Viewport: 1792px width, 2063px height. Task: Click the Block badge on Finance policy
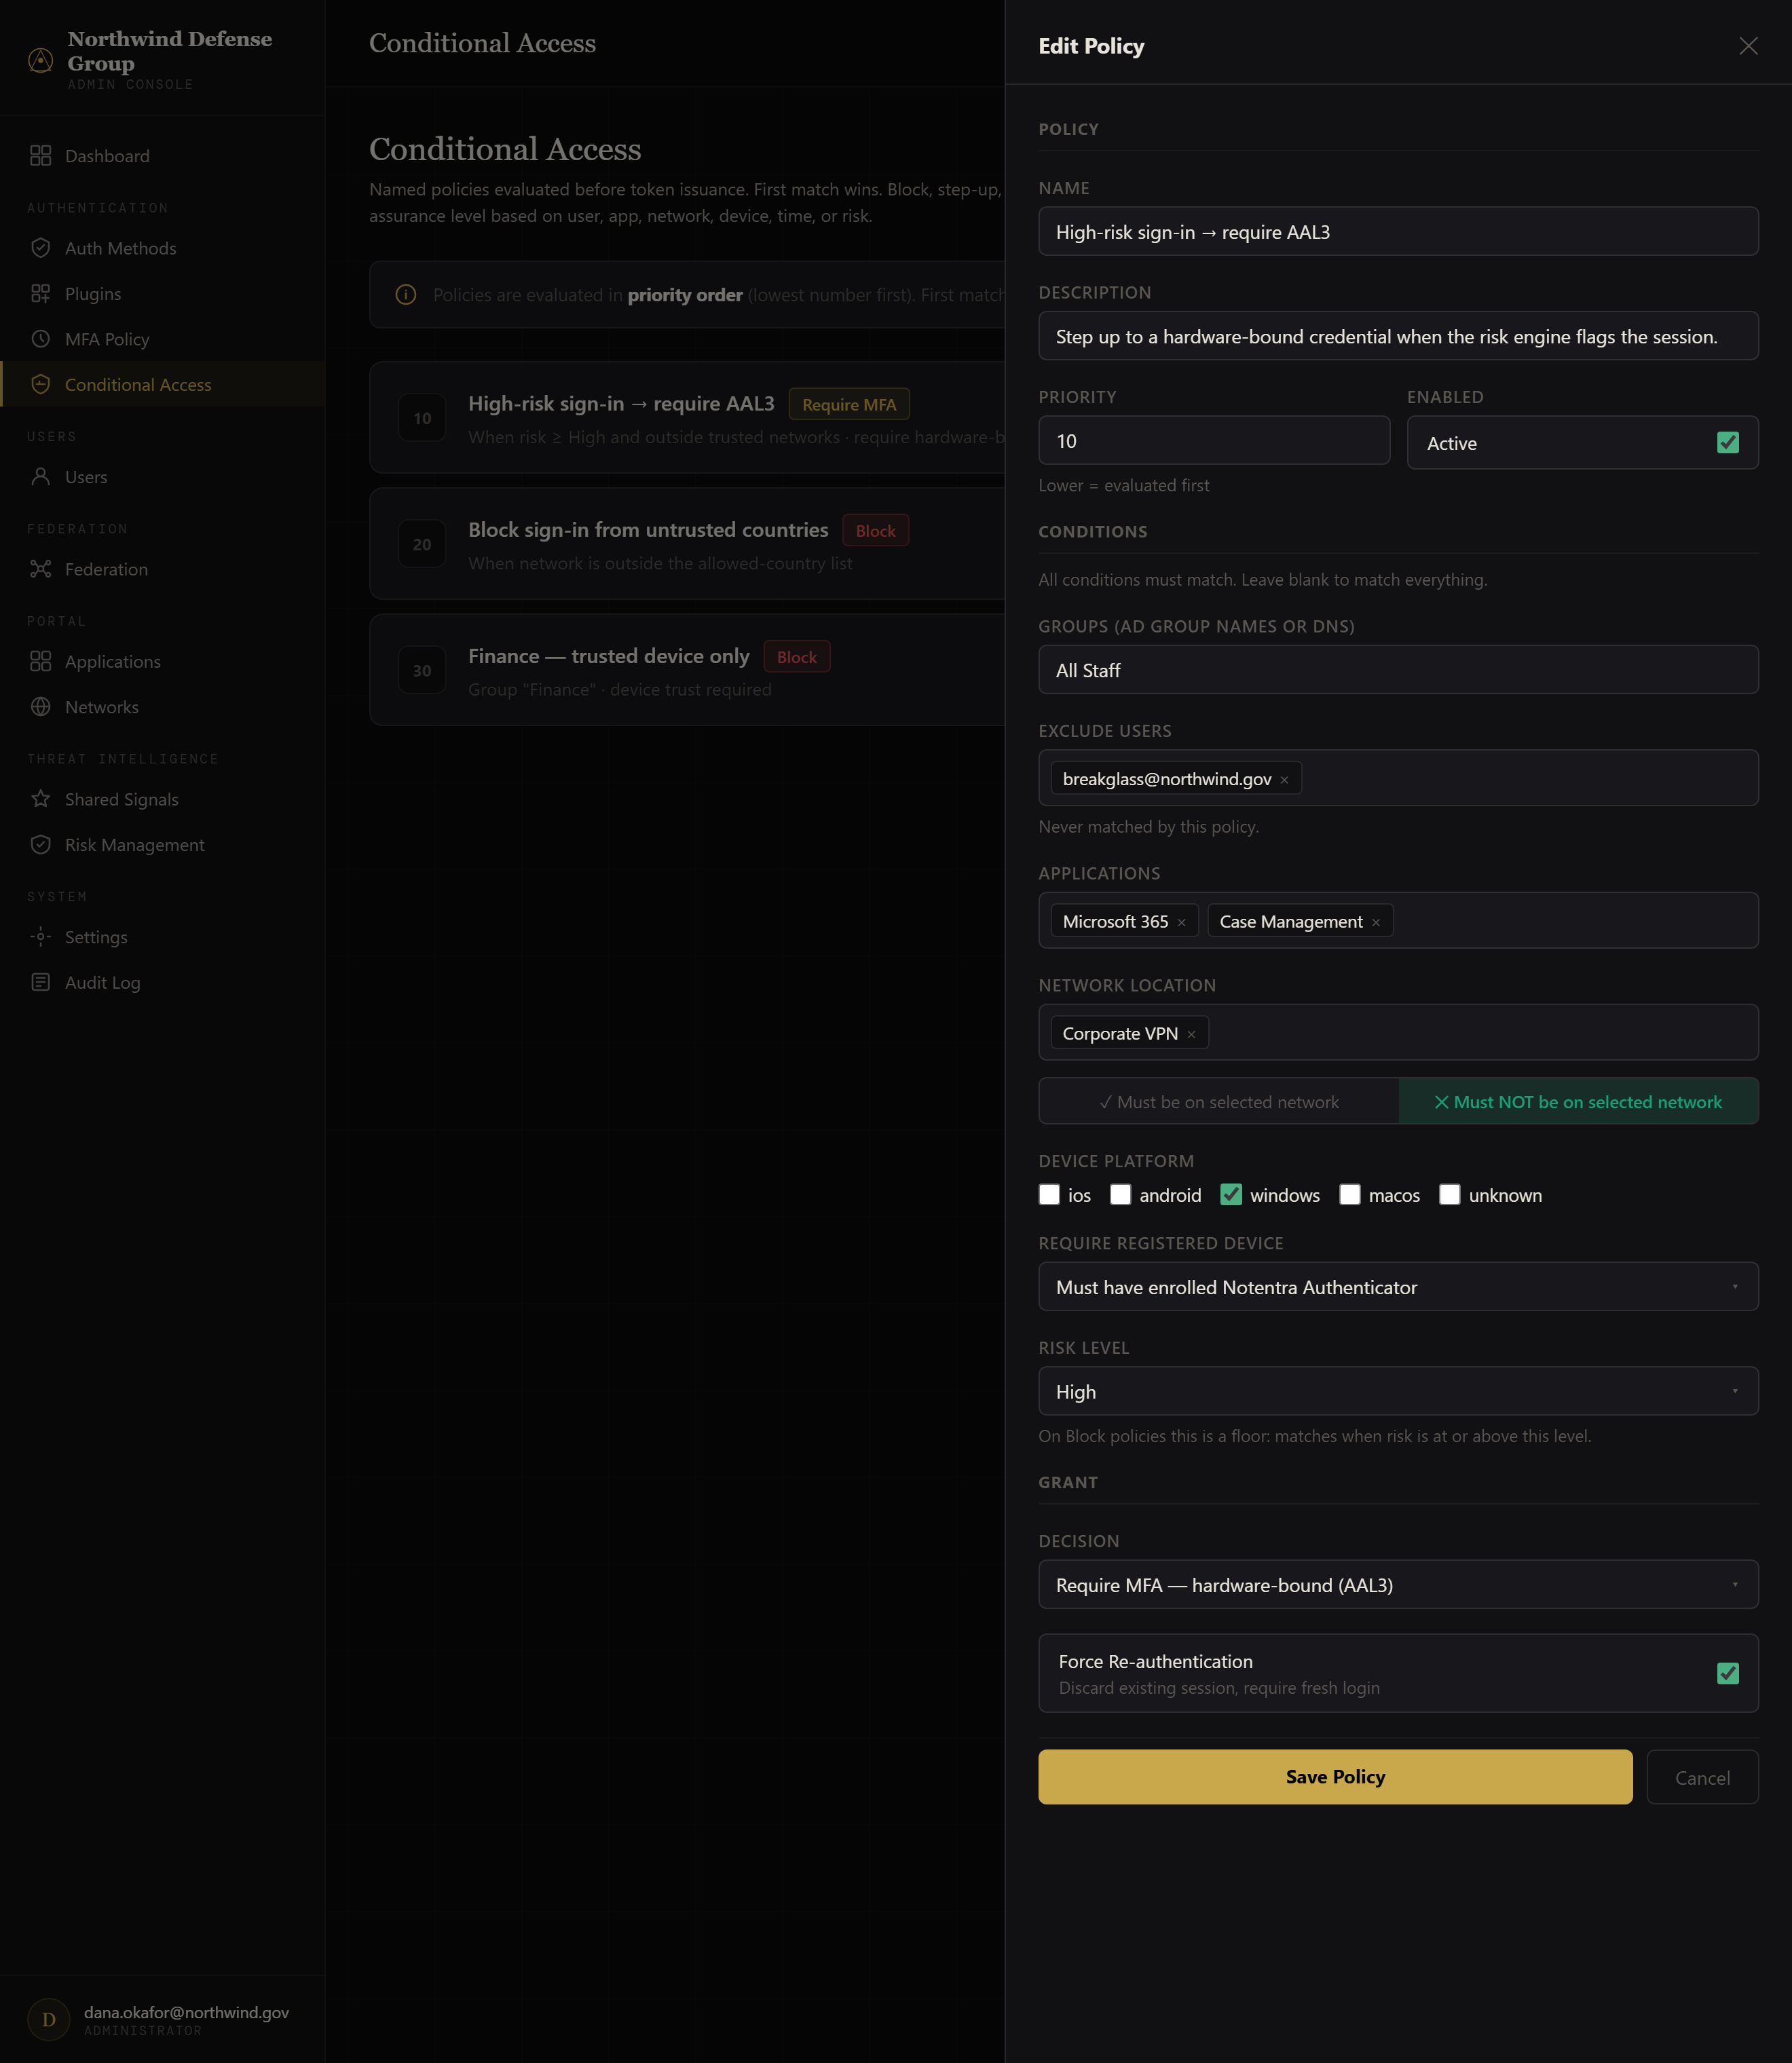click(797, 657)
